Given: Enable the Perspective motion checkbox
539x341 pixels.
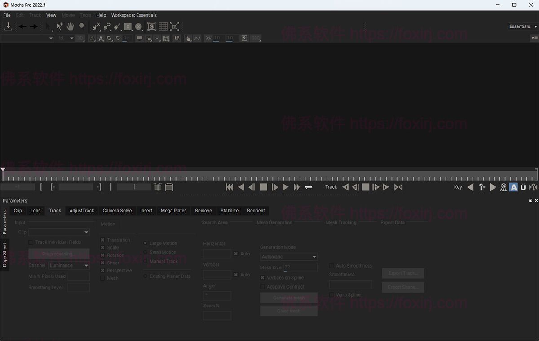Looking at the screenshot, I should tap(103, 270).
